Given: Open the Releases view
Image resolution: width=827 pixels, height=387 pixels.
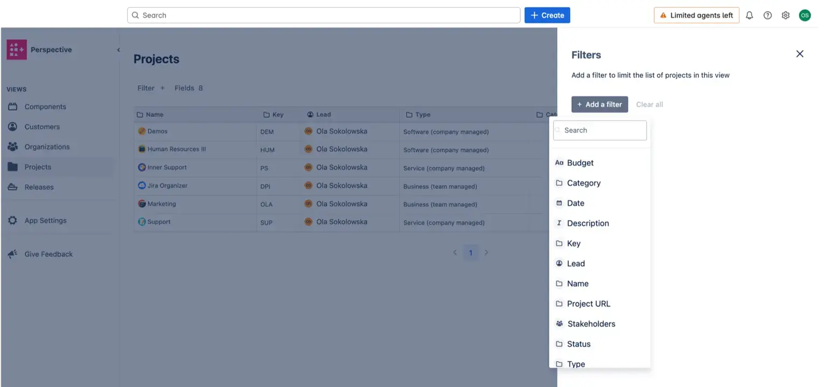Looking at the screenshot, I should pyautogui.click(x=39, y=187).
